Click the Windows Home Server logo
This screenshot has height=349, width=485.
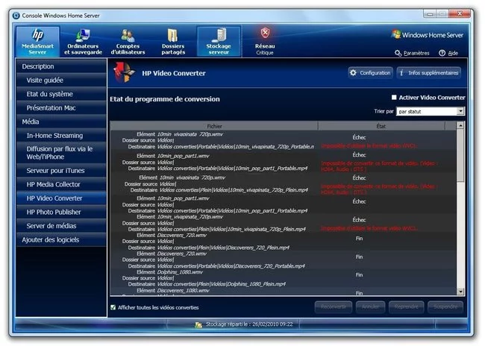pyautogui.click(x=428, y=35)
